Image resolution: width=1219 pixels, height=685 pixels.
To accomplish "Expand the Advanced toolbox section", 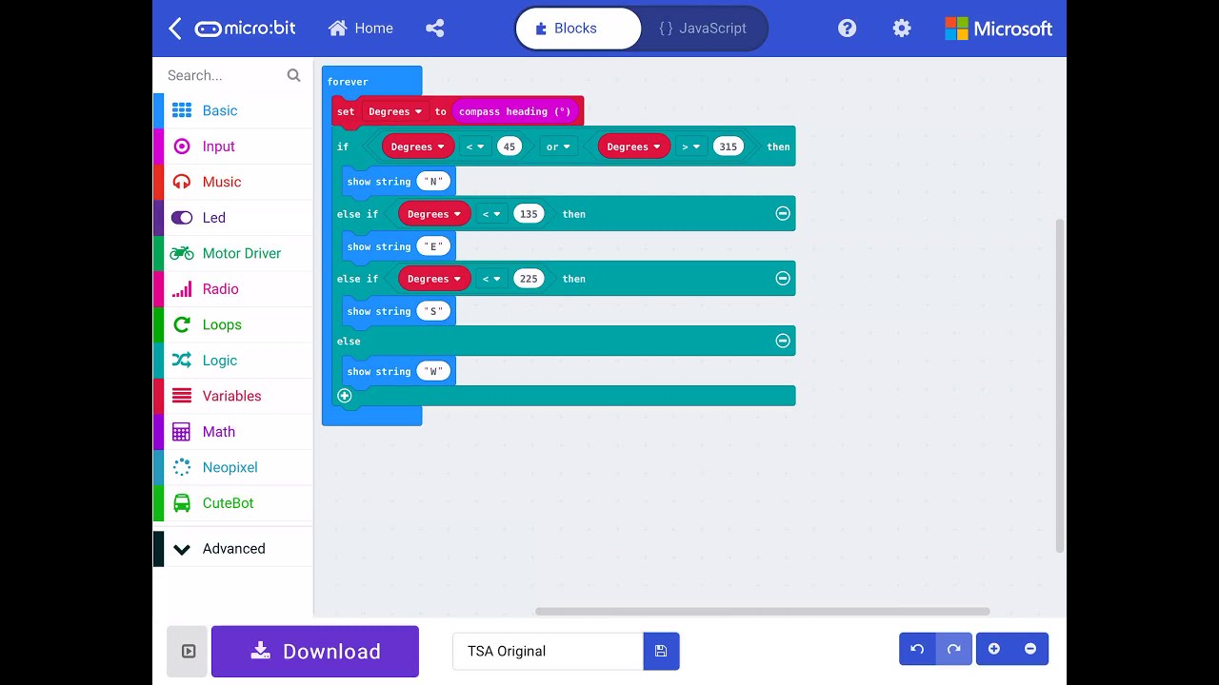I will (x=232, y=549).
